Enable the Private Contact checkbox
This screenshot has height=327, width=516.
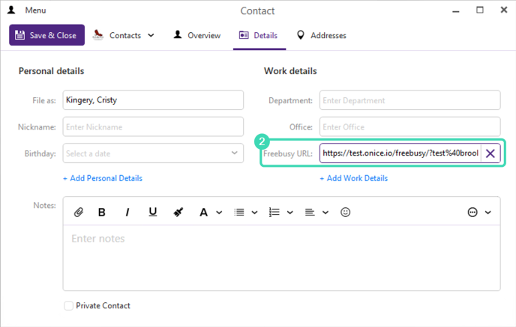point(68,305)
